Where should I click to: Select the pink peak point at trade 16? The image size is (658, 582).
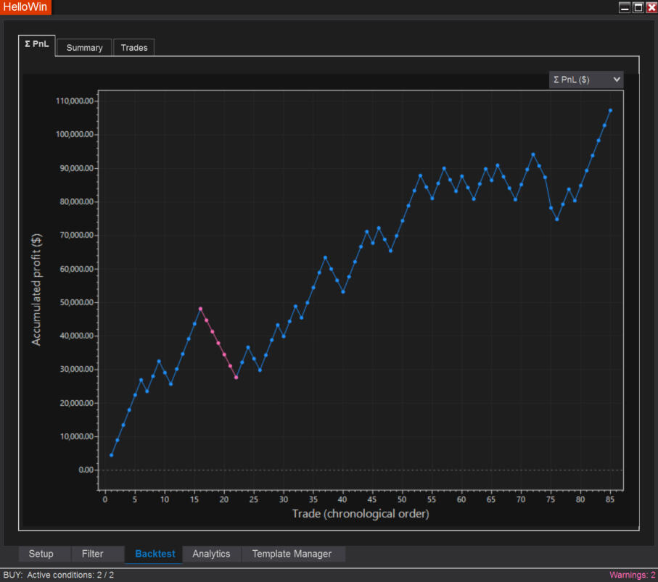click(x=200, y=309)
